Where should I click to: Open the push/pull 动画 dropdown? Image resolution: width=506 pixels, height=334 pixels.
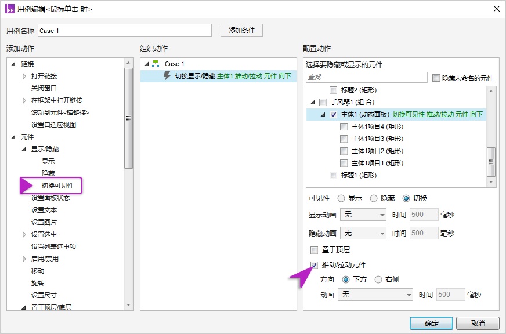point(375,295)
